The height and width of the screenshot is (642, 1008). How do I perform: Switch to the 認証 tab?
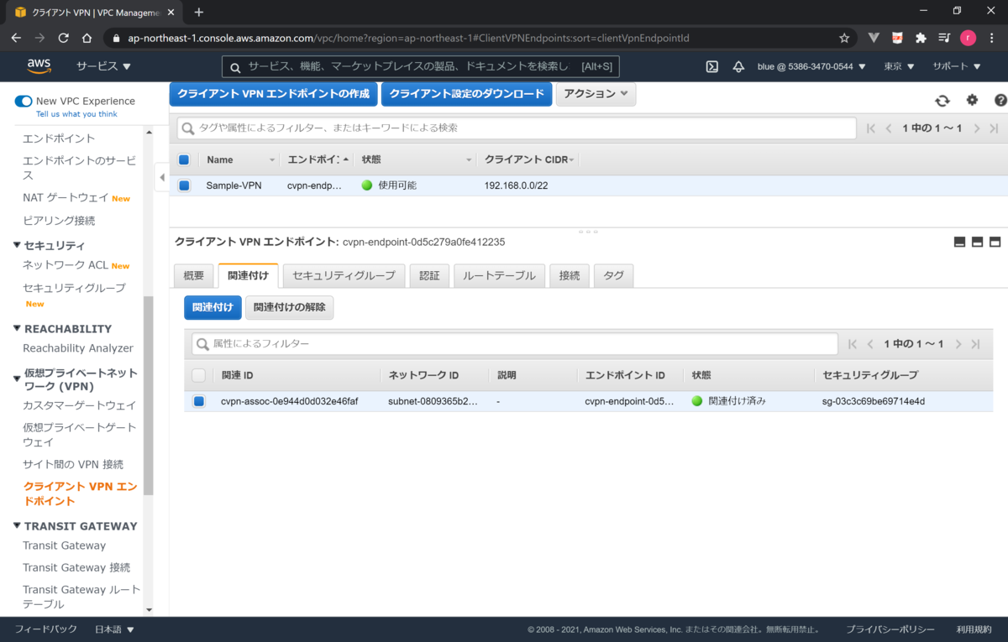pos(428,275)
